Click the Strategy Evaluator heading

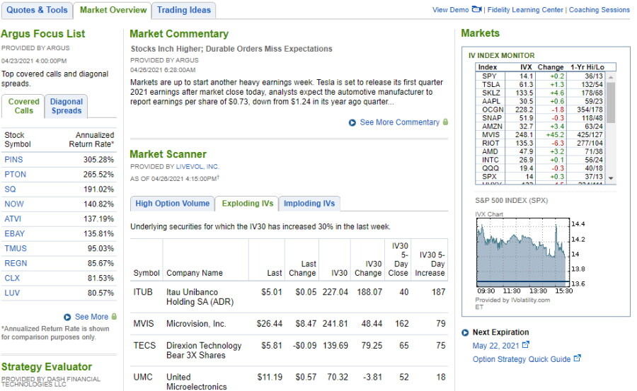(46, 367)
